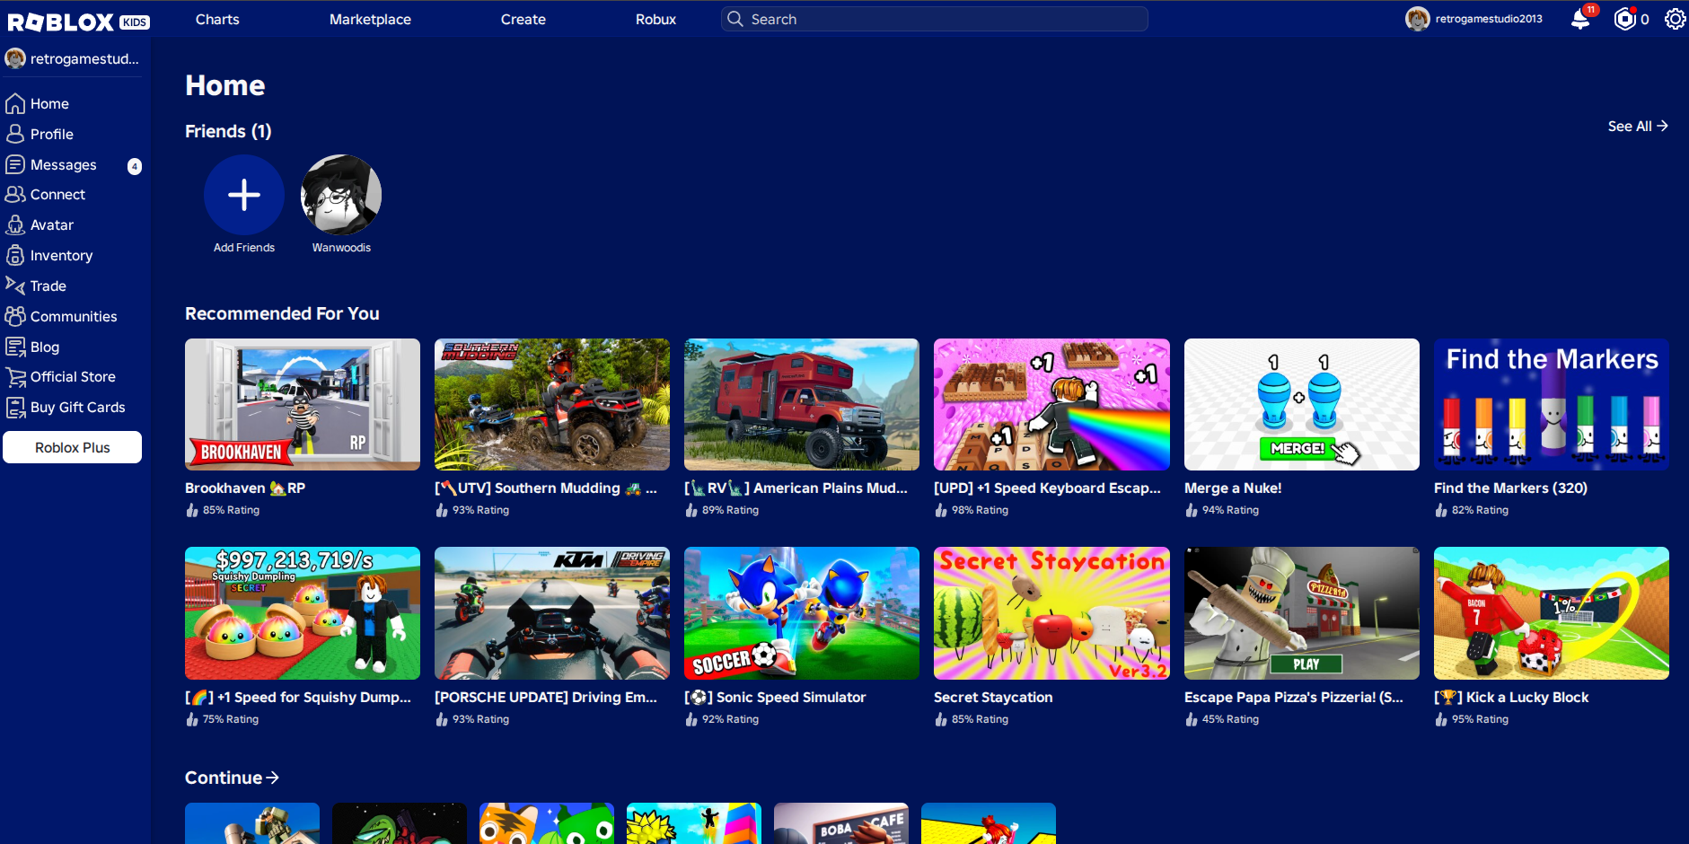Click the Connect people icon in sidebar

point(15,194)
